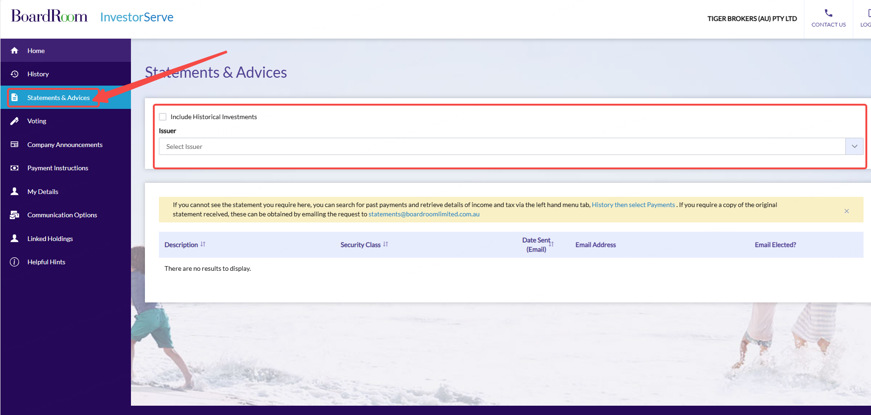Click 'There are no results to display.'
The image size is (871, 415).
coord(207,268)
